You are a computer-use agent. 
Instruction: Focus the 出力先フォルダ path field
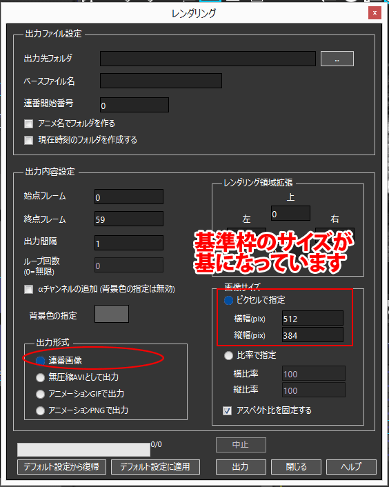[x=208, y=59]
